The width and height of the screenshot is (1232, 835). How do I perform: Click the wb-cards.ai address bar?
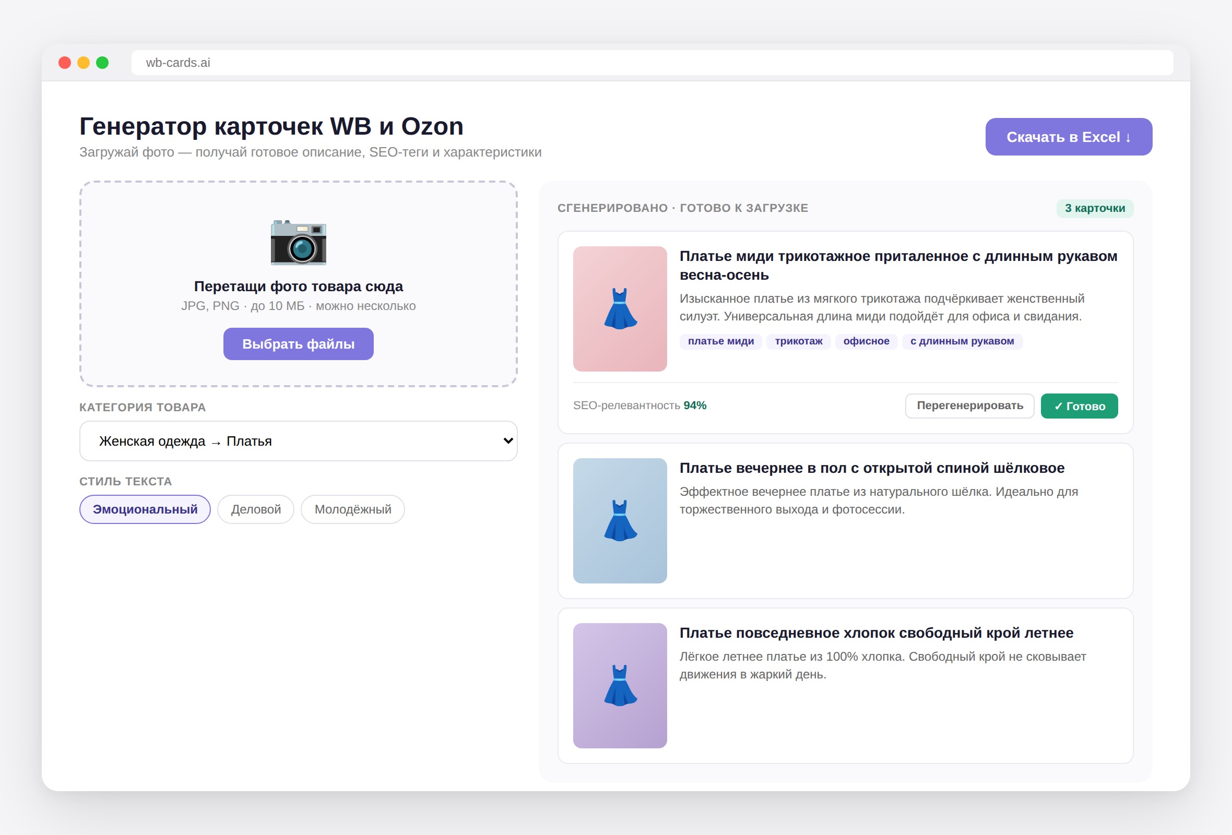point(652,63)
